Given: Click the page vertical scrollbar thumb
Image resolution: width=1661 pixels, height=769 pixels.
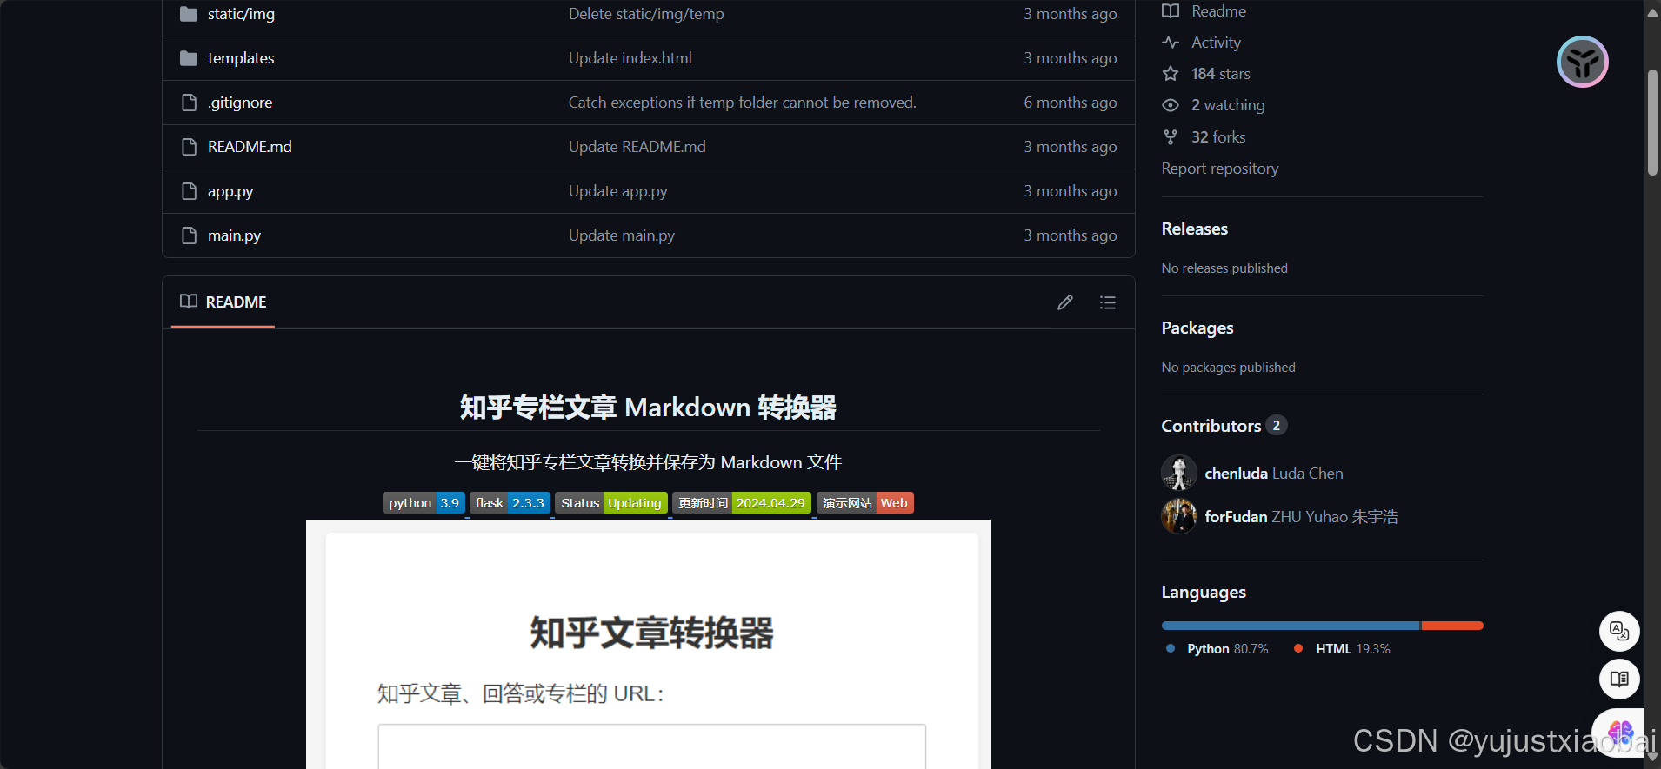Looking at the screenshot, I should 1652,123.
